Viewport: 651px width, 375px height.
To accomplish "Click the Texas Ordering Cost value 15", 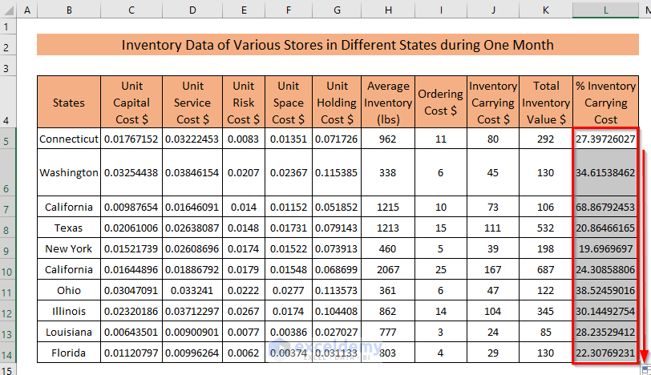I will pos(440,228).
